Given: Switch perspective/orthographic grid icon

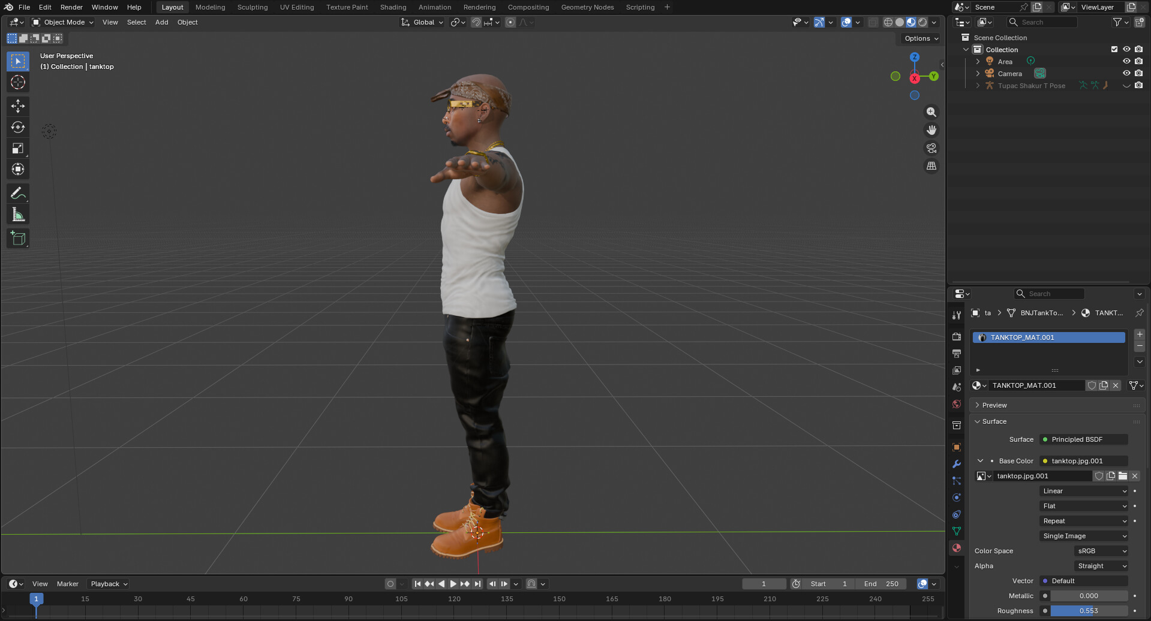Looking at the screenshot, I should tap(931, 166).
